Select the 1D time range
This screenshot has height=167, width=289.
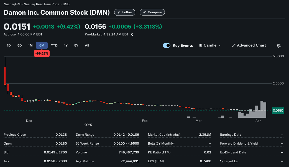9,45
